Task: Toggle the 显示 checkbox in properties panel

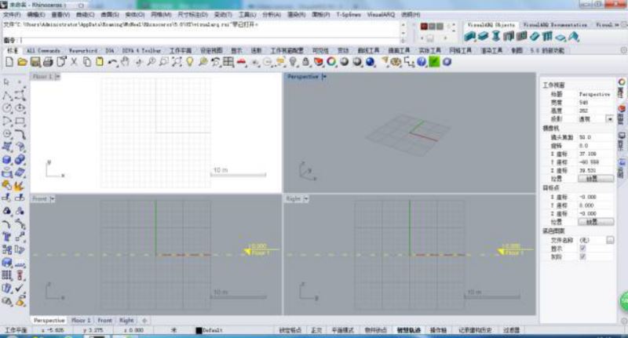Action: point(582,249)
